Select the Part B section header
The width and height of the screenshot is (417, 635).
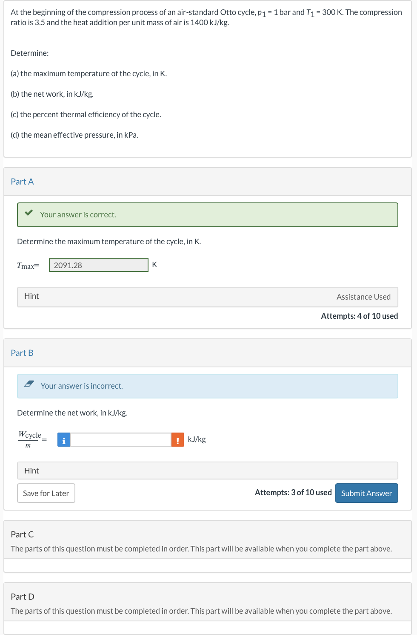[22, 353]
